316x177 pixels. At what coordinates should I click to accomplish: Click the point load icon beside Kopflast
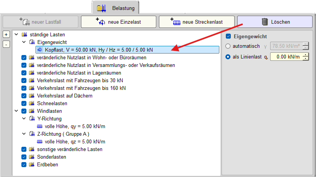[x=40, y=50]
